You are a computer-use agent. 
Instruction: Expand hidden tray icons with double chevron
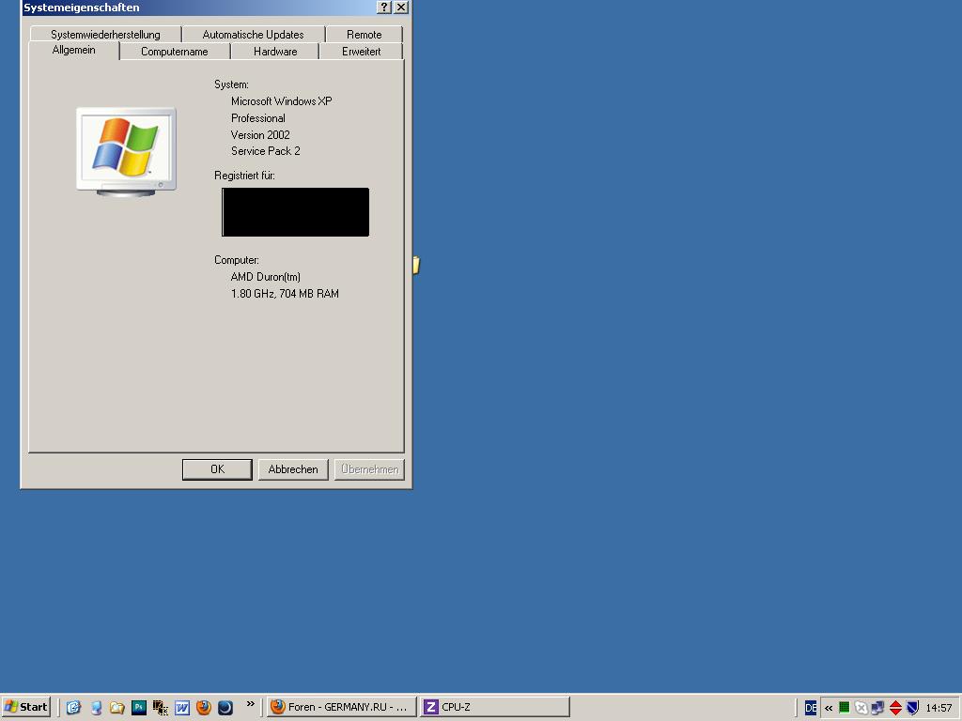[x=829, y=708]
